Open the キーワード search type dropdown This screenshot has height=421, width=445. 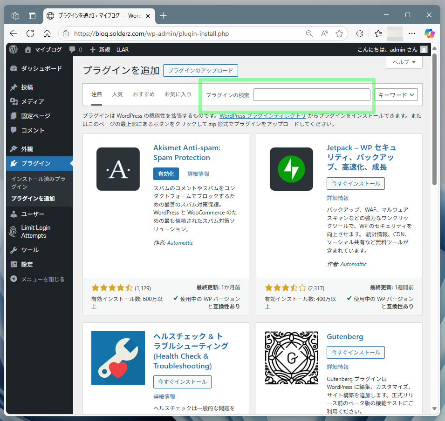(396, 94)
